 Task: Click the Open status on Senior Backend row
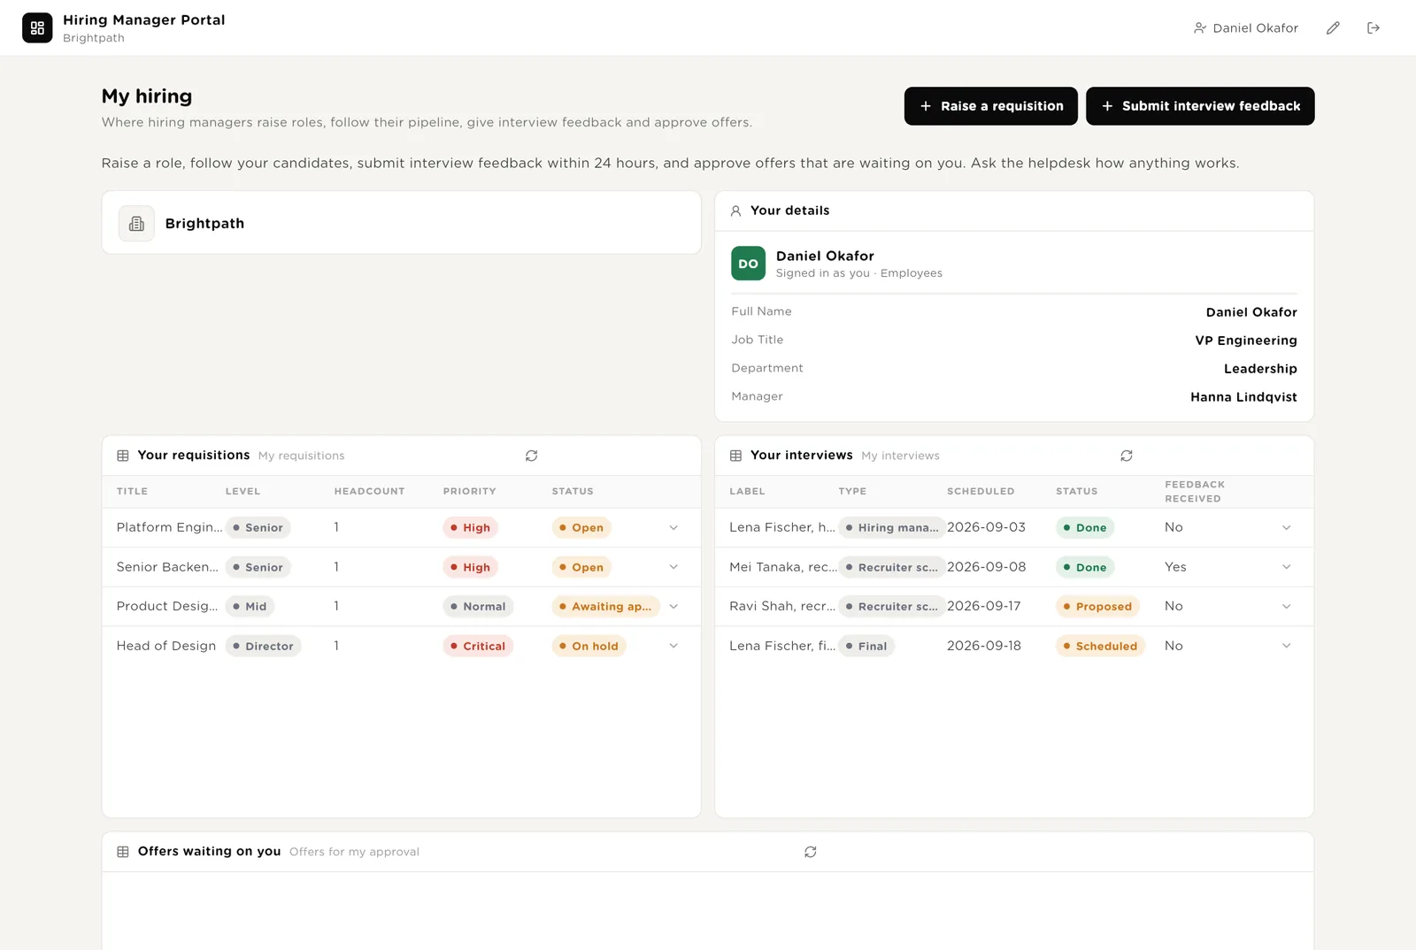581,568
